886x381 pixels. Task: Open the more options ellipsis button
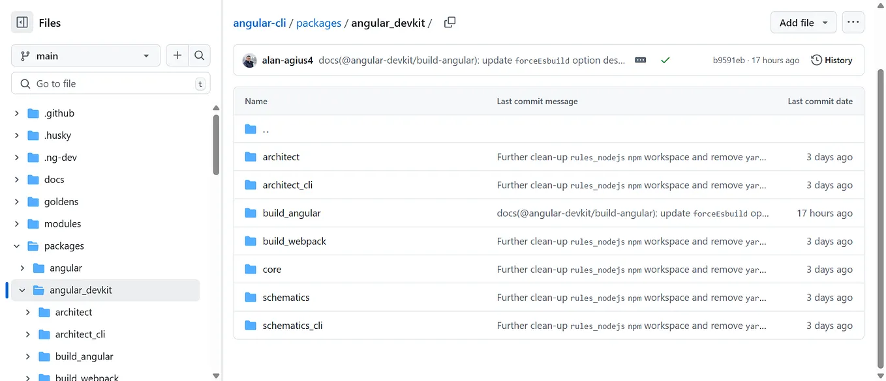click(853, 23)
